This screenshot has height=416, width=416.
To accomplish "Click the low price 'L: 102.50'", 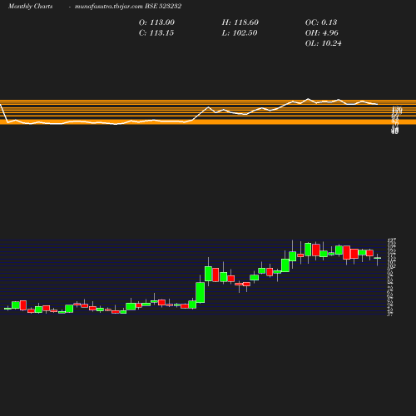I will (240, 33).
